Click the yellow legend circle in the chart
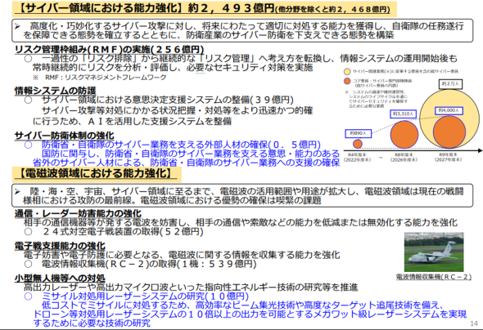The height and width of the screenshot is (330, 483). [347, 72]
